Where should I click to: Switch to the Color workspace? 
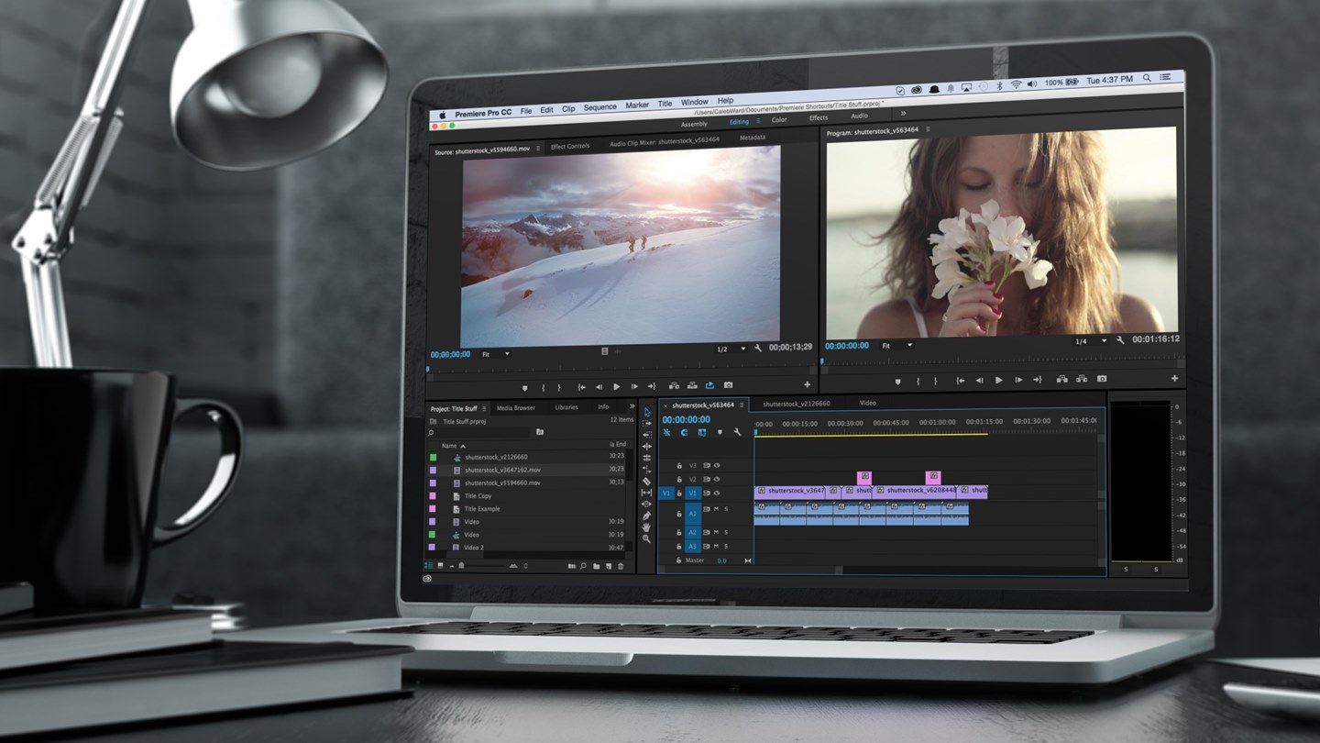pyautogui.click(x=779, y=119)
